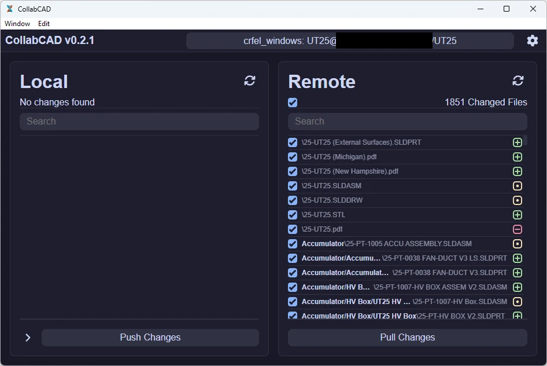Click modified status icon for 25-UT25.SLDDRW
Viewport: 547px width, 366px height.
[518, 200]
